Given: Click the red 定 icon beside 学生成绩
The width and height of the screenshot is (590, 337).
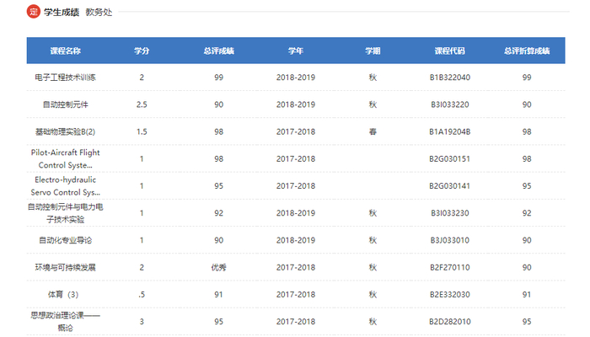Looking at the screenshot, I should 34,11.
